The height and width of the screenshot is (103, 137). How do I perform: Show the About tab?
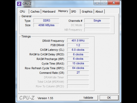pos(99,11)
